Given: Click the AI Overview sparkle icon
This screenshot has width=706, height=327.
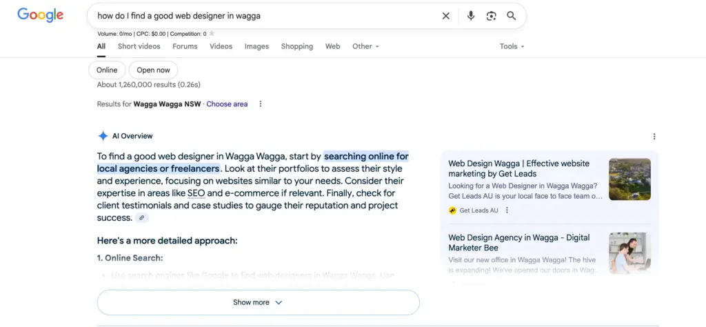Looking at the screenshot, I should [x=103, y=136].
